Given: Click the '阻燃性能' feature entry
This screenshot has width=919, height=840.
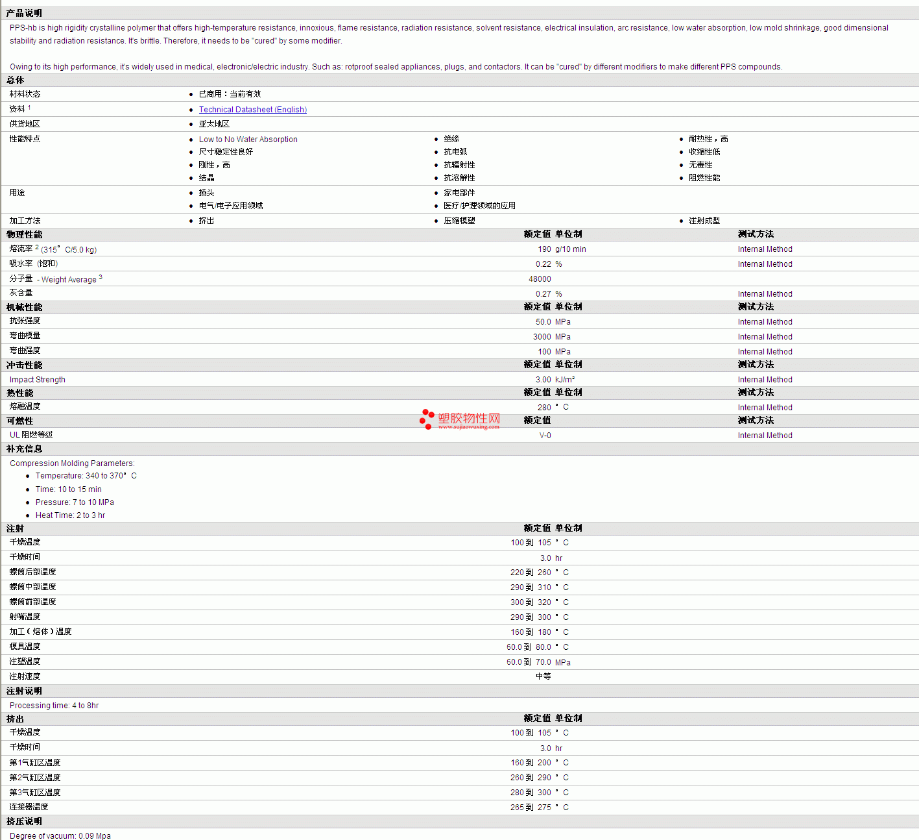Looking at the screenshot, I should pos(704,178).
